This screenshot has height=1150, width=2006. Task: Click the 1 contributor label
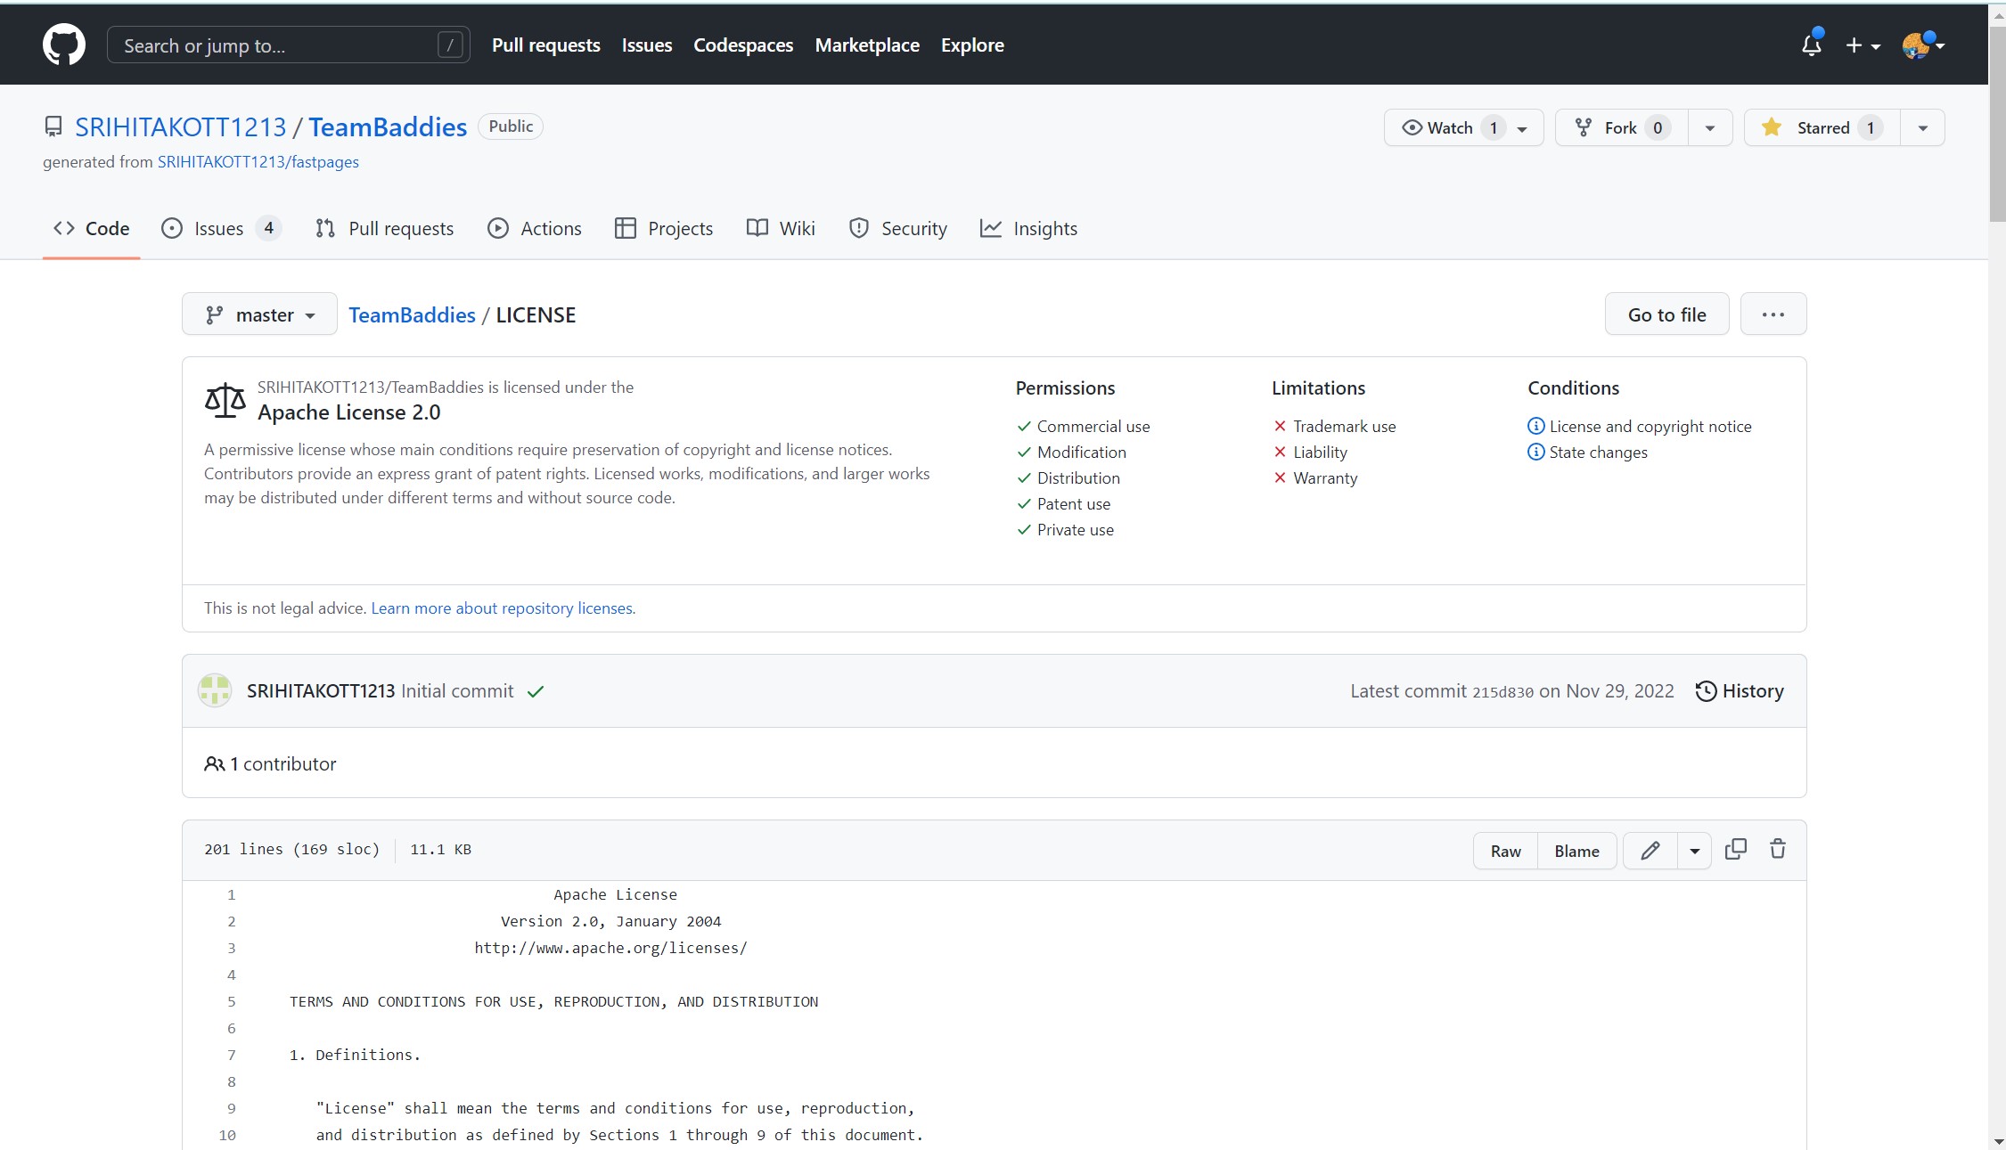[x=271, y=764]
